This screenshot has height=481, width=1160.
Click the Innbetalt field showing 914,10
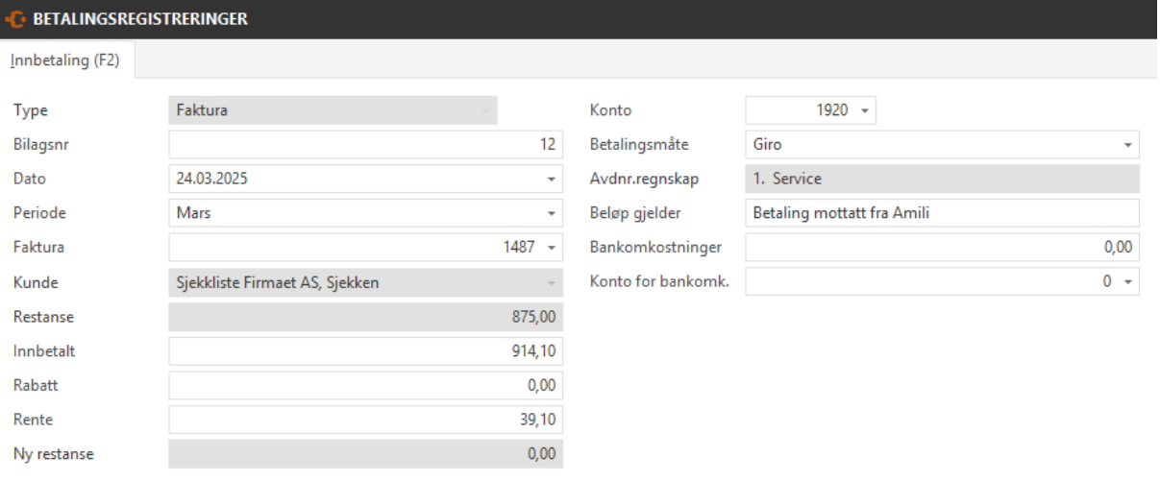click(x=365, y=351)
